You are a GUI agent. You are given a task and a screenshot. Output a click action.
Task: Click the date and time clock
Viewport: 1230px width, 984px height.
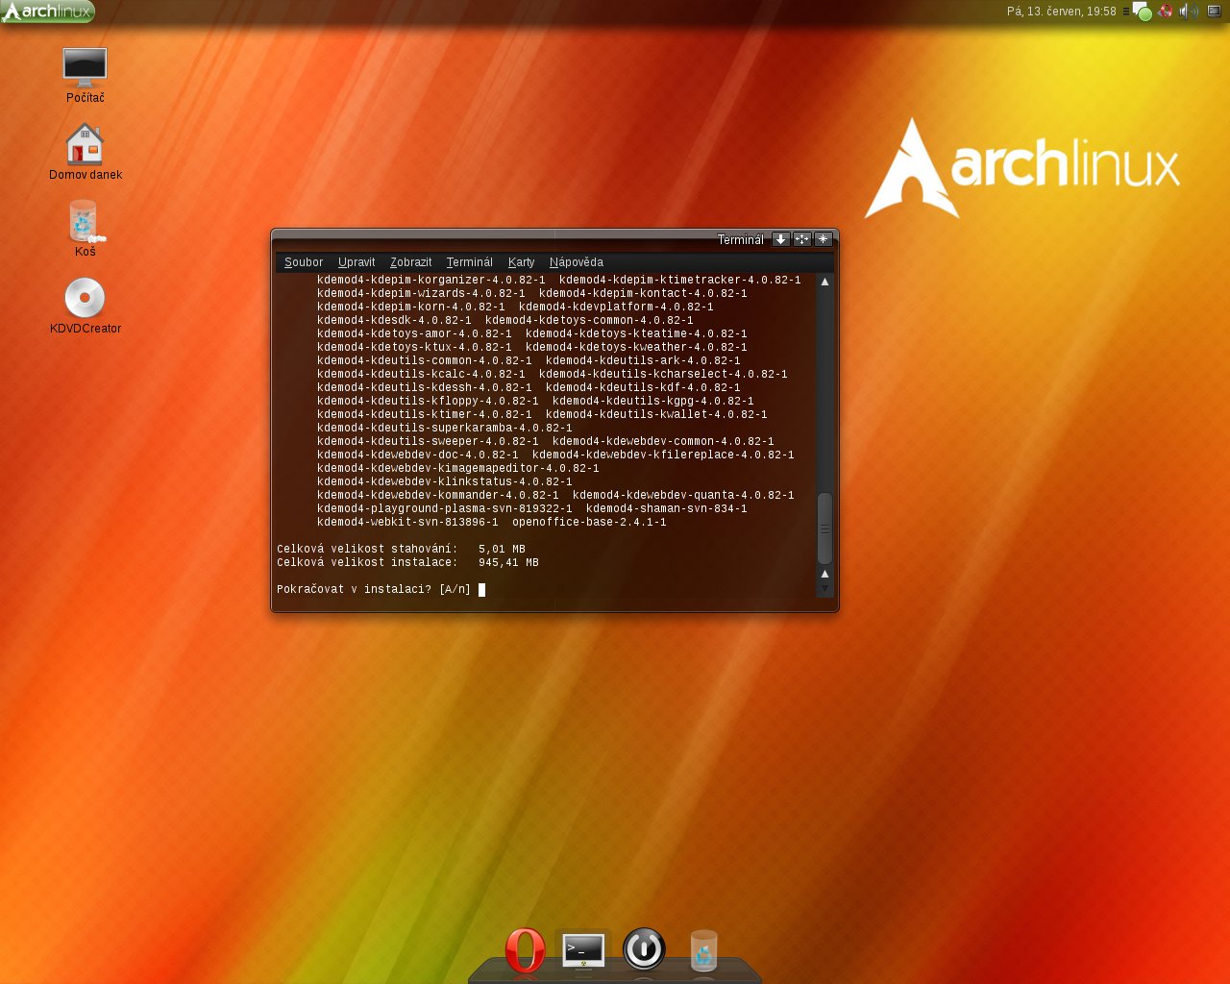tap(1061, 12)
